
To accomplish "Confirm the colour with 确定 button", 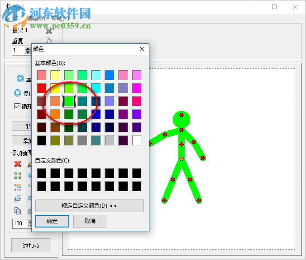I will pos(52,221).
